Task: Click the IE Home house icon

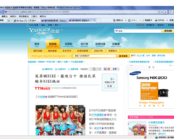Action: click(114, 20)
